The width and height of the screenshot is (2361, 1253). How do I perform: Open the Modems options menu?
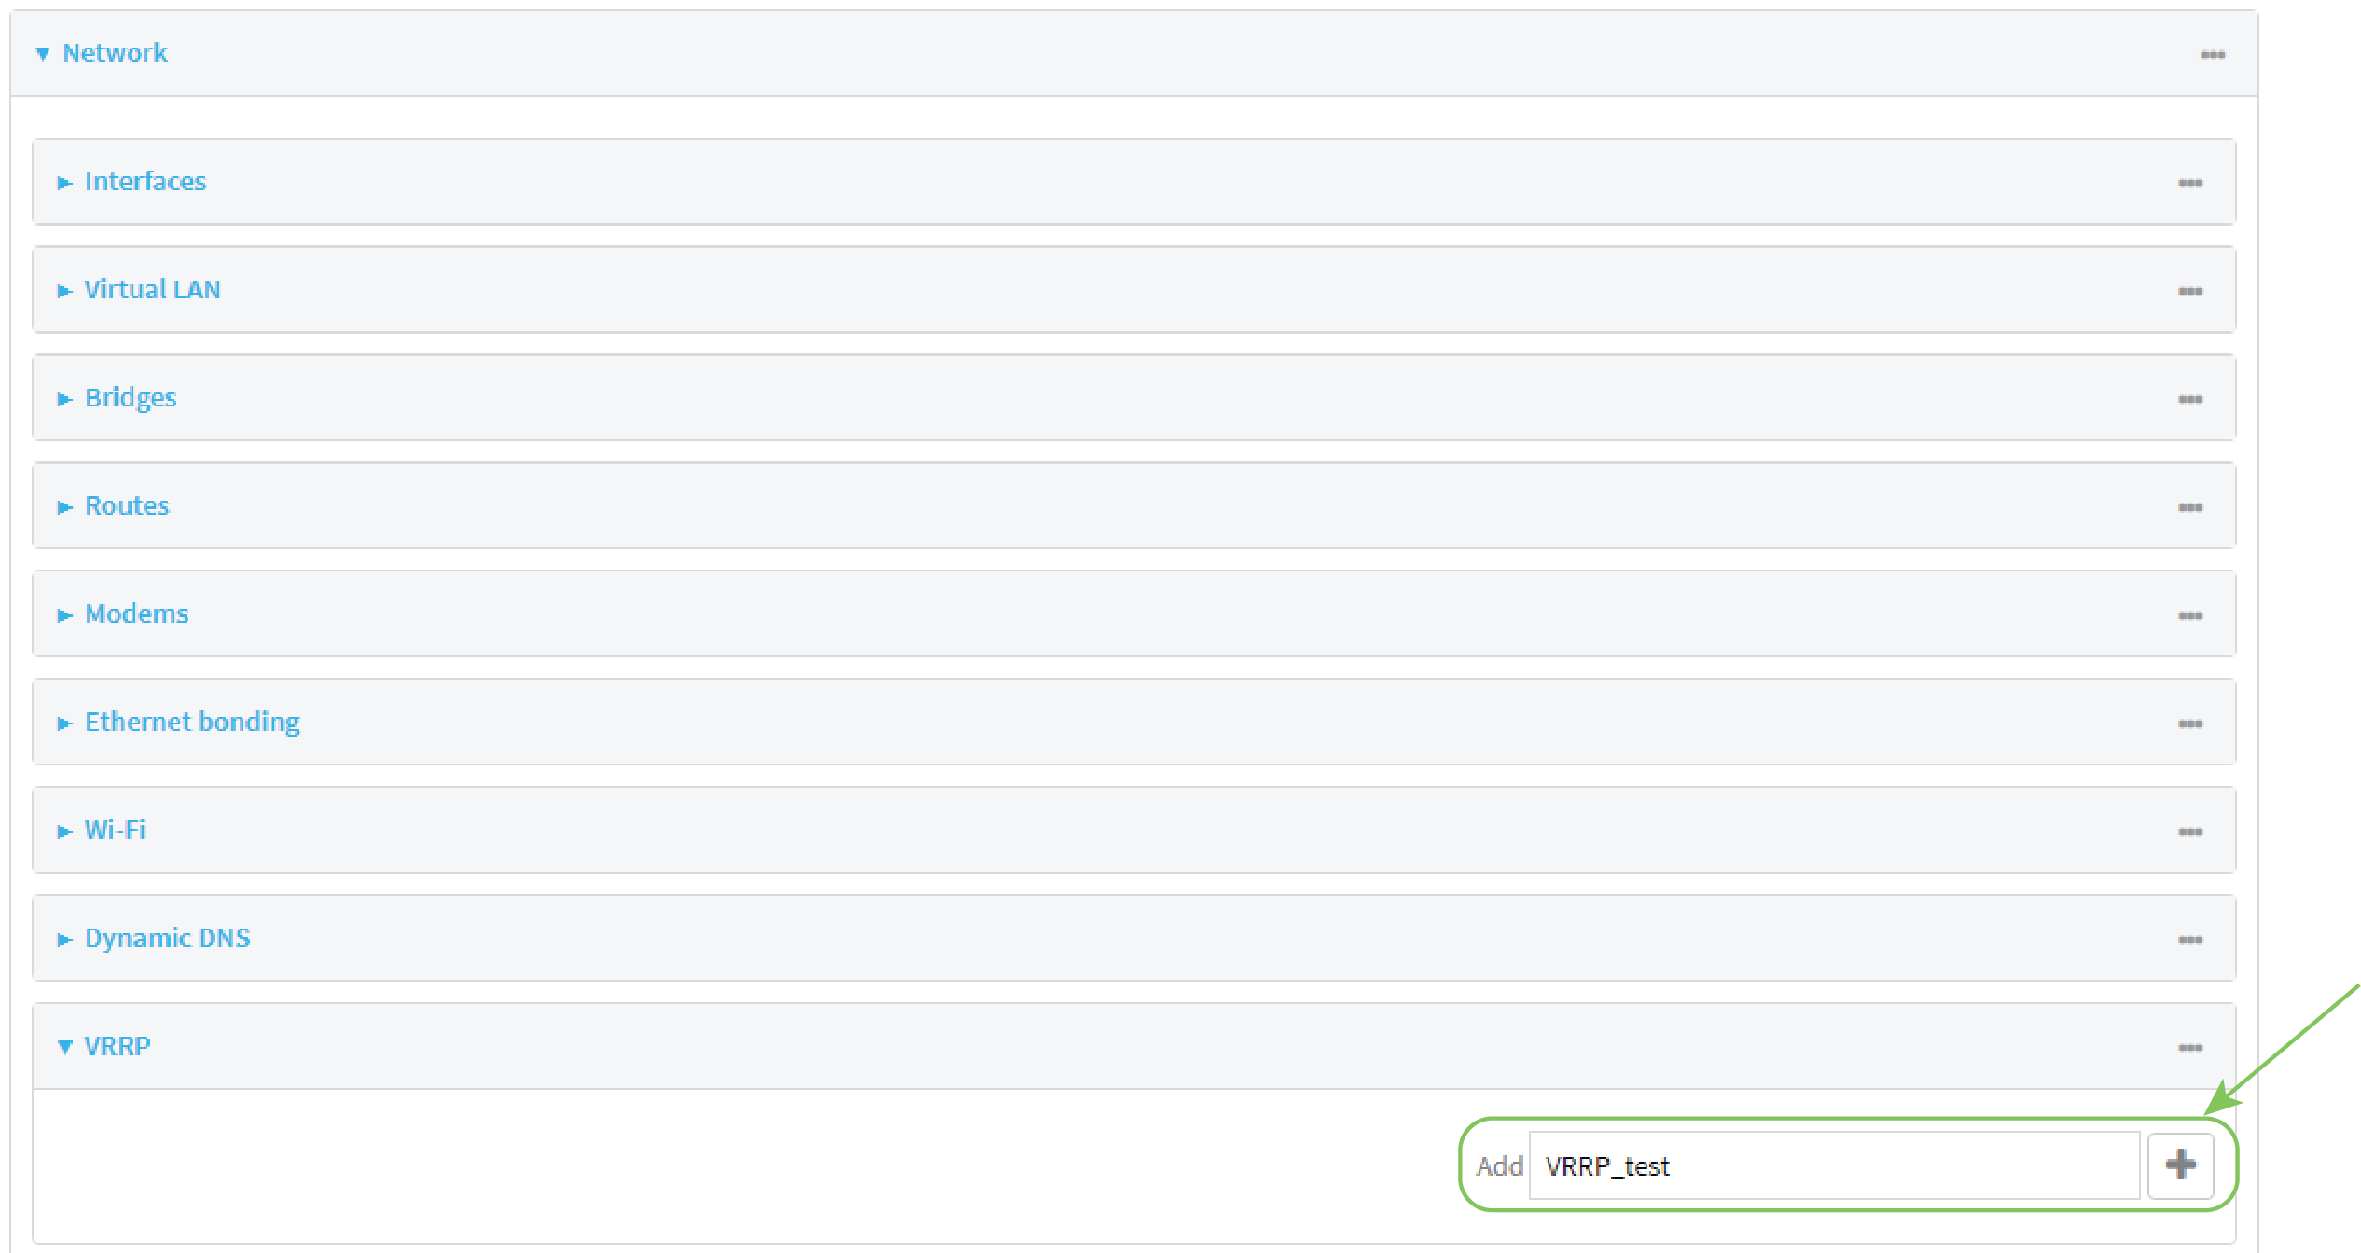(2191, 615)
